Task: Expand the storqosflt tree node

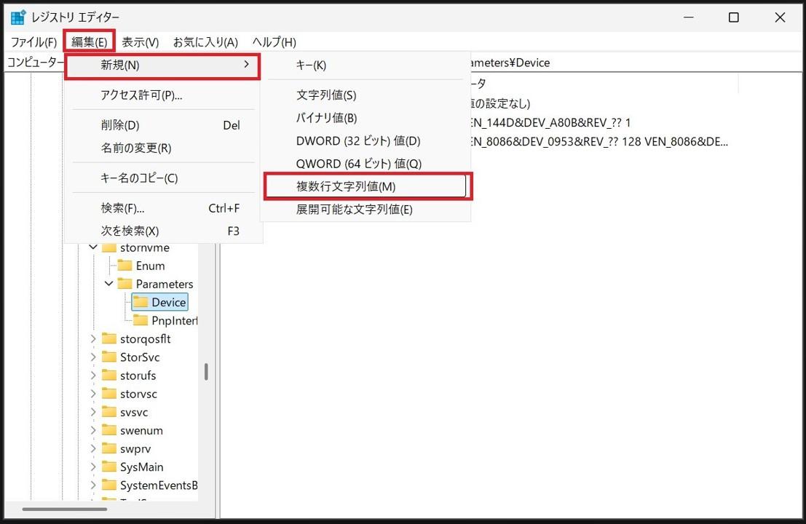Action: click(93, 338)
